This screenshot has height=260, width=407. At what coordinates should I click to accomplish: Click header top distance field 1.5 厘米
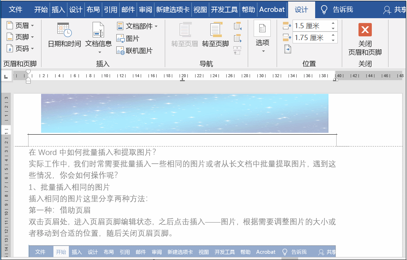(x=311, y=26)
